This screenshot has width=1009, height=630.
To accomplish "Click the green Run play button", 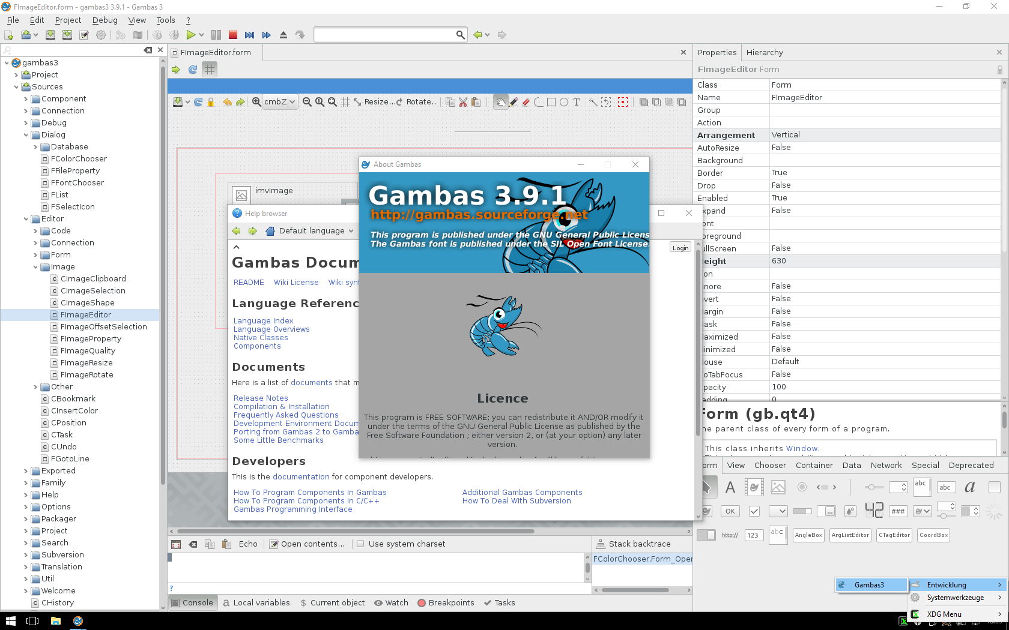I will 190,35.
